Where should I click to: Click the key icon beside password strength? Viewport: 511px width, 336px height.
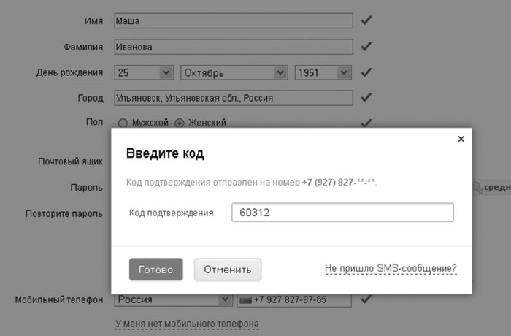pos(477,187)
